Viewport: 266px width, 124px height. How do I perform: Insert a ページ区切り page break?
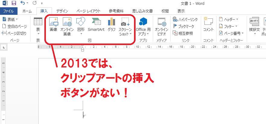point(14,33)
